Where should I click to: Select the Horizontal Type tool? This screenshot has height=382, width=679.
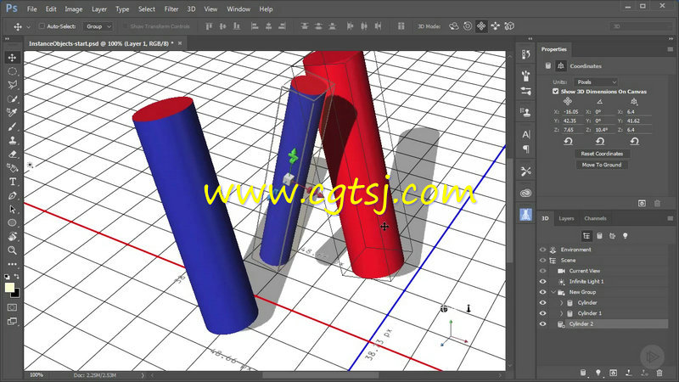click(x=12, y=182)
